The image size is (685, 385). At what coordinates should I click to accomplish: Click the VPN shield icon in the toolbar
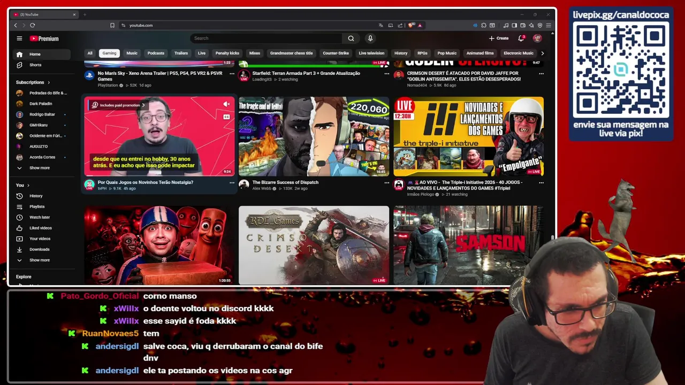[x=540, y=25]
